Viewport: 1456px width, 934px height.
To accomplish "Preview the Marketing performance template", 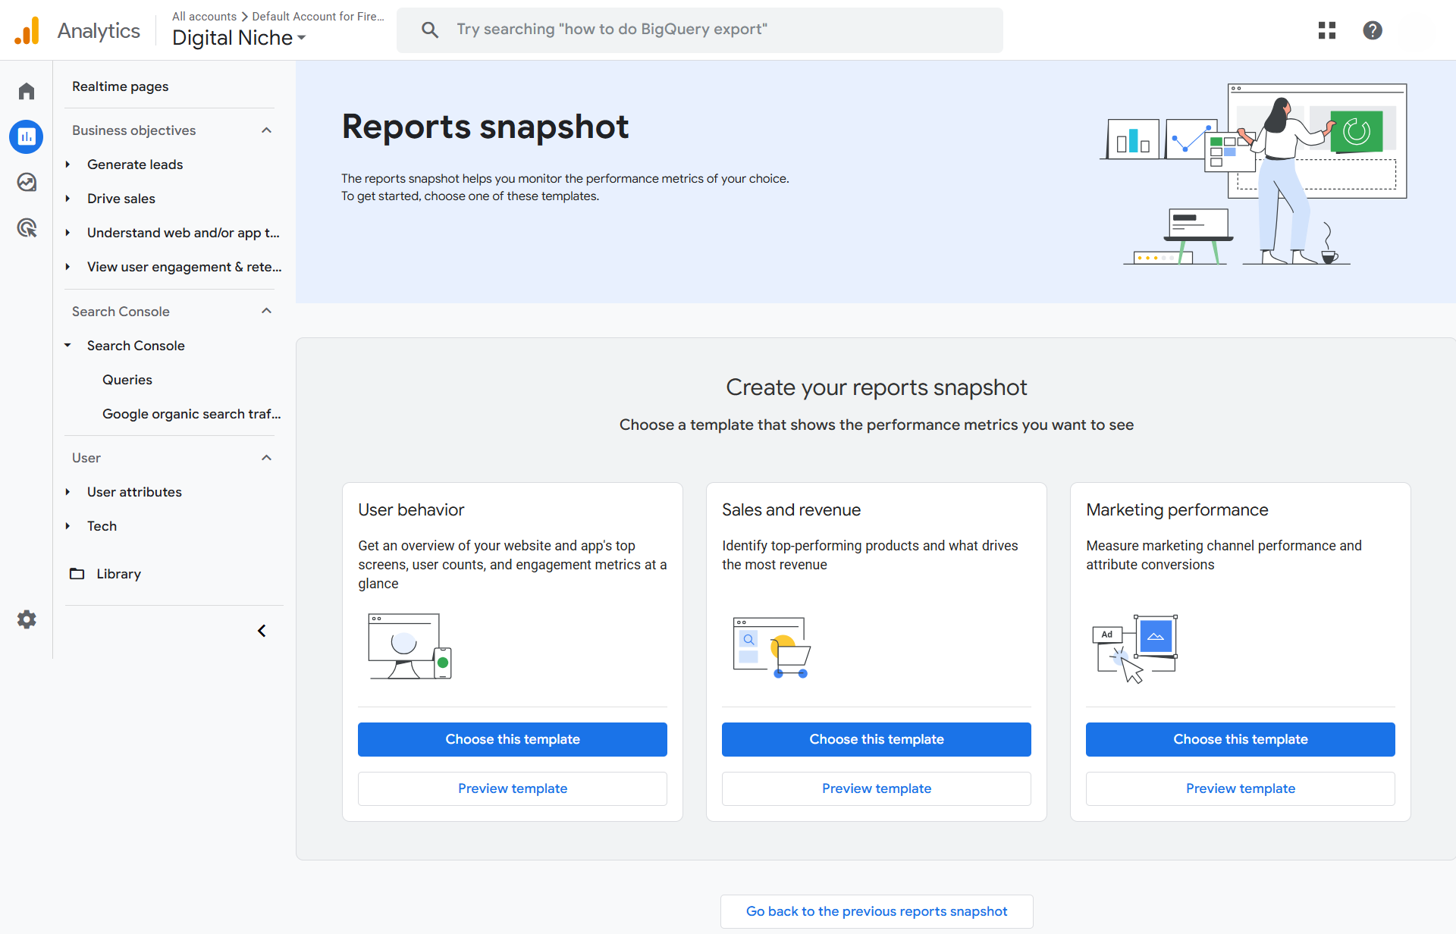I will (1241, 788).
